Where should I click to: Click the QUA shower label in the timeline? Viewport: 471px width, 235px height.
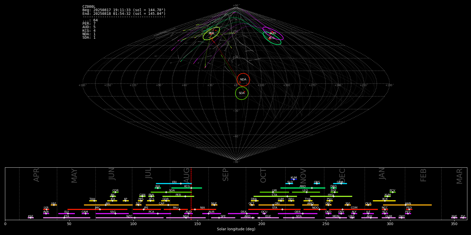point(368,204)
